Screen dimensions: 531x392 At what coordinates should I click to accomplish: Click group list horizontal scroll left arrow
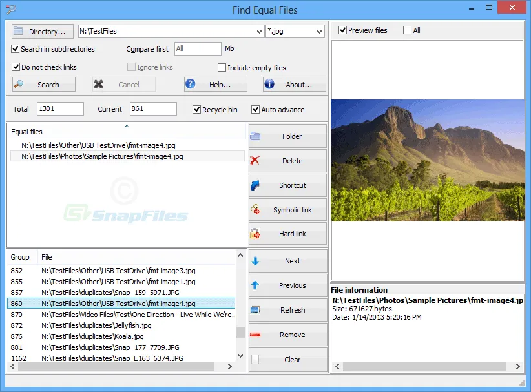click(x=12, y=366)
